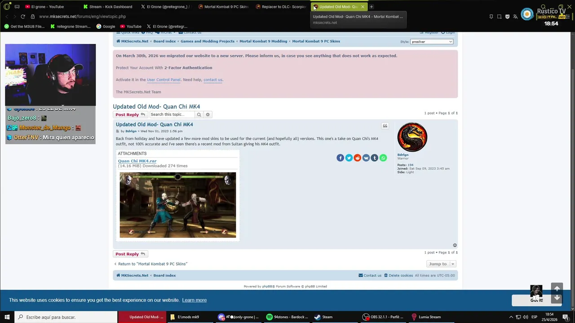Click the browser address bar URL
Screen dimensions: 575x323
pyautogui.click(x=82, y=17)
